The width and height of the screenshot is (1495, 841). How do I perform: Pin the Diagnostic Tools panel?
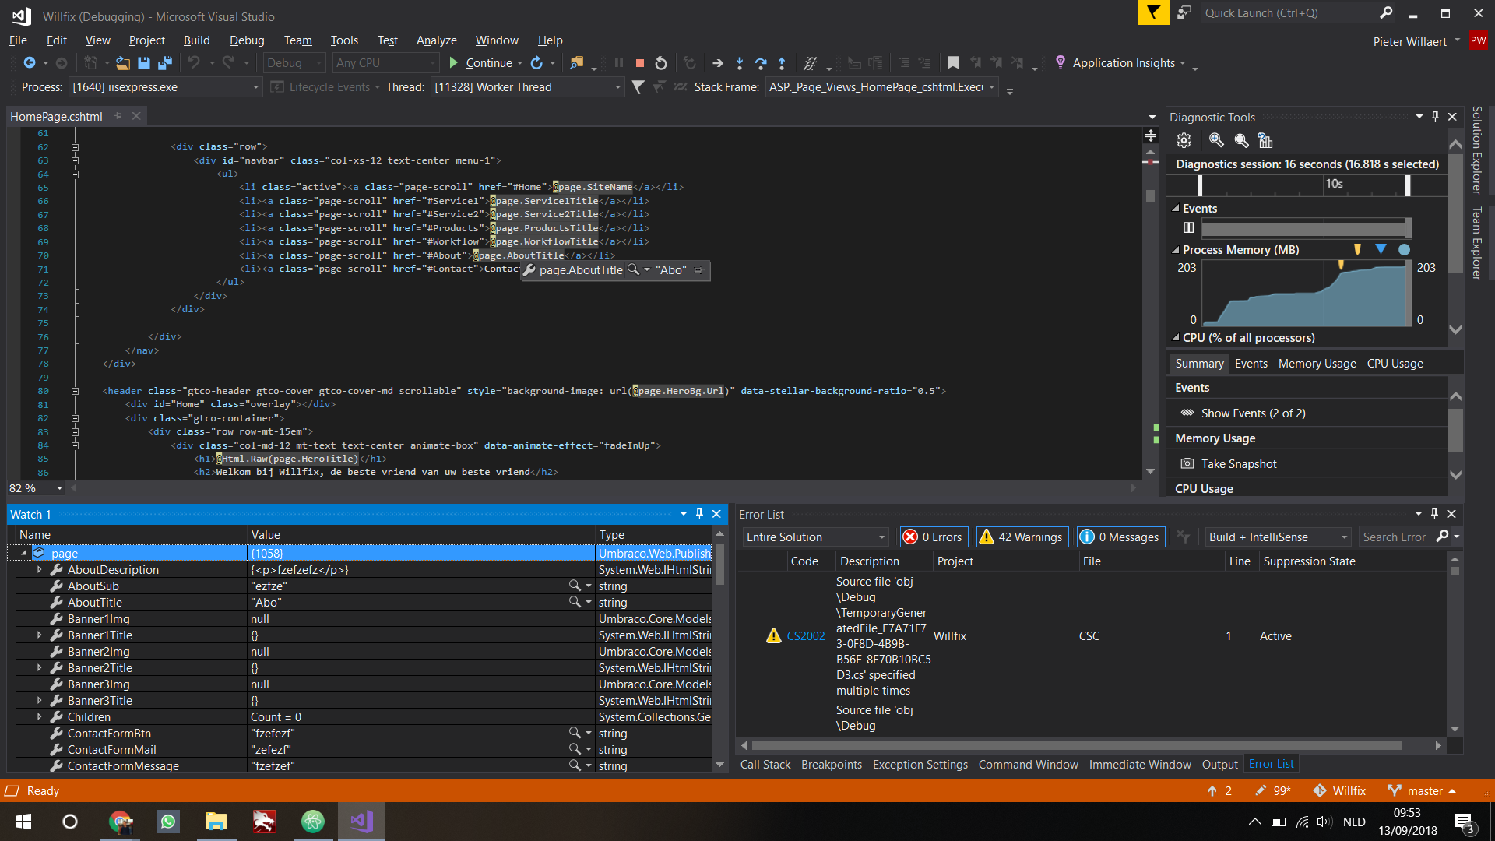pyautogui.click(x=1435, y=117)
